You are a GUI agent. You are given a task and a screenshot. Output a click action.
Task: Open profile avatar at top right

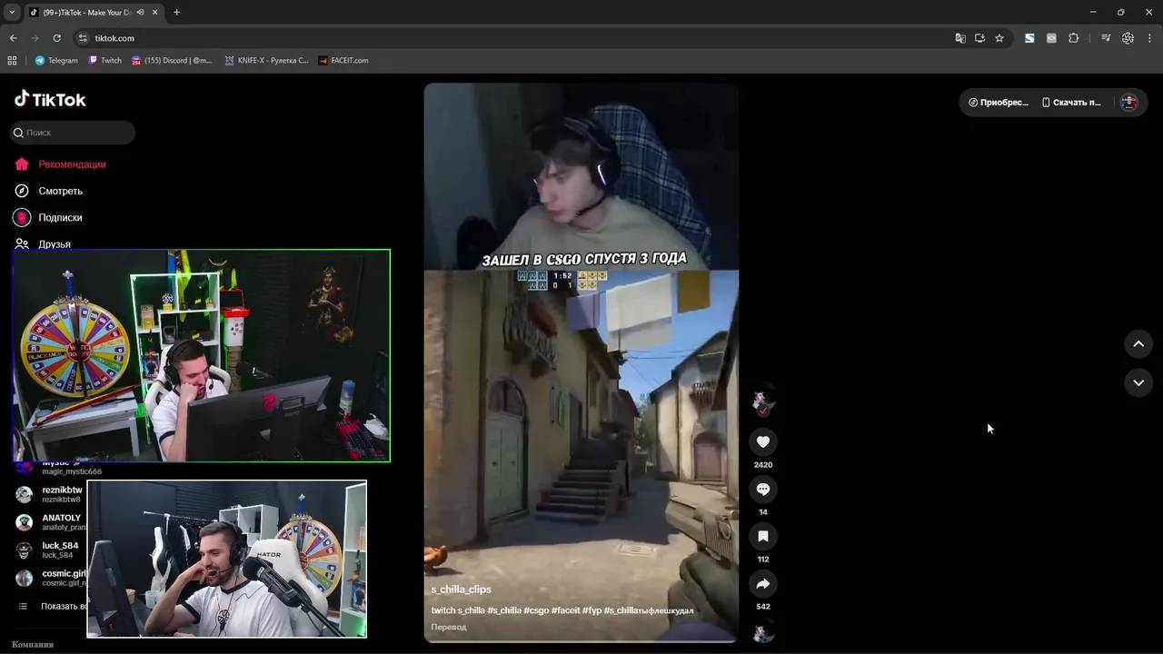click(x=1129, y=103)
